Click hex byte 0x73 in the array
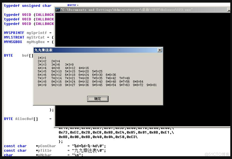 pos(63,133)
